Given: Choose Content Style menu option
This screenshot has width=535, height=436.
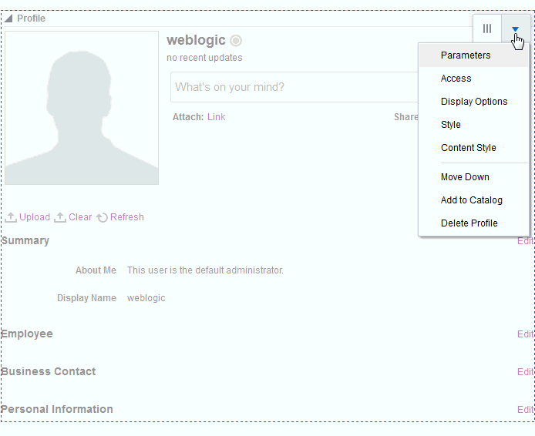Looking at the screenshot, I should (469, 148).
